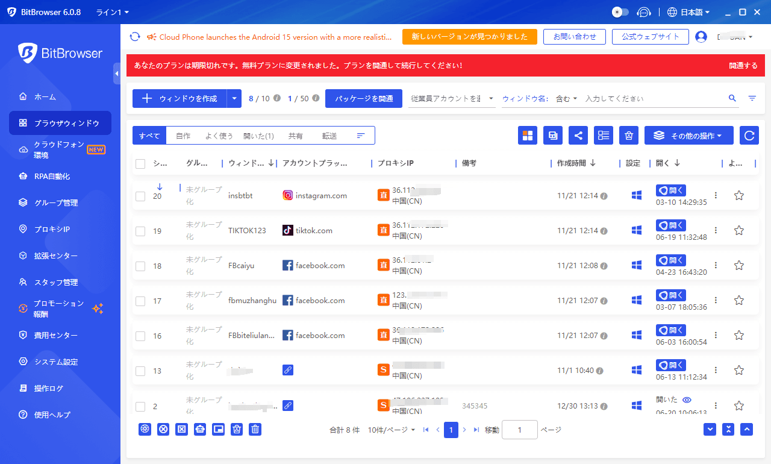The width and height of the screenshot is (771, 464).
Task: Open RPA自動化 sidebar item
Action: tap(60, 176)
